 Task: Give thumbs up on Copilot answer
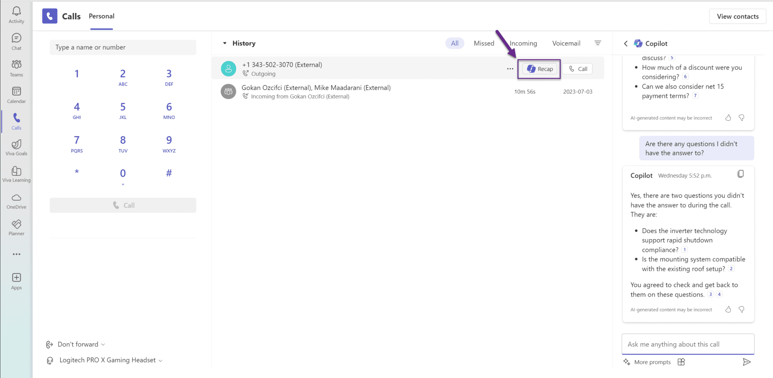point(728,309)
